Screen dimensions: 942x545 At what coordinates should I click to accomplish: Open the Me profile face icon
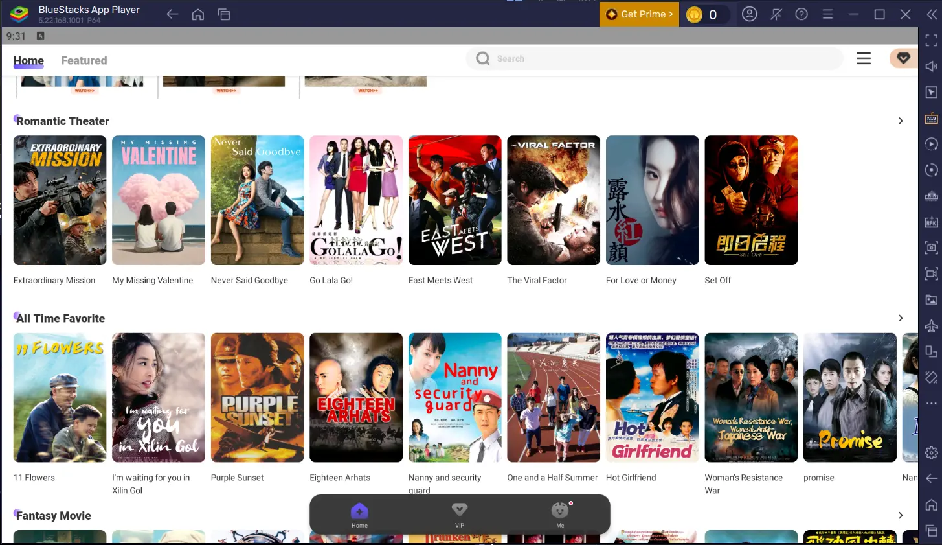(560, 510)
